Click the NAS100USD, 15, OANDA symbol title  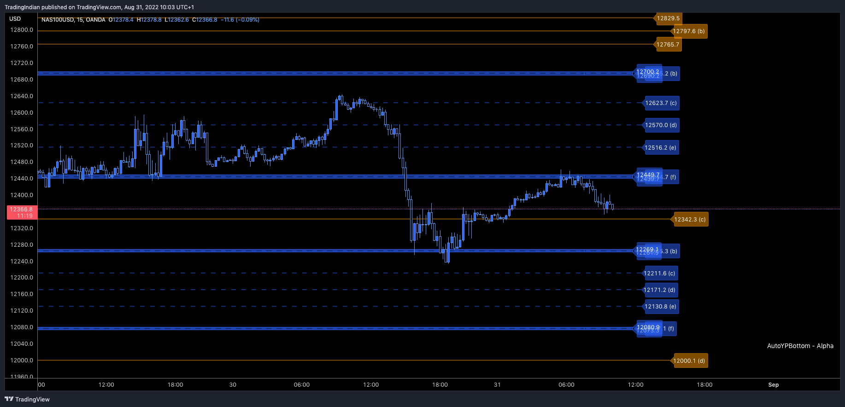click(x=73, y=20)
